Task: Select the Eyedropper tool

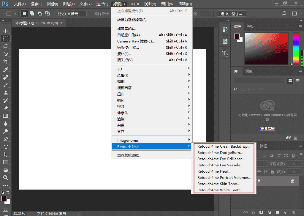Action: [6, 70]
